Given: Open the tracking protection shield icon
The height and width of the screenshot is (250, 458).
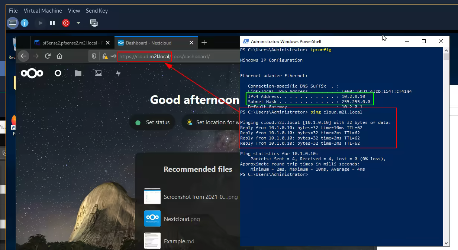Looking at the screenshot, I should 94,56.
